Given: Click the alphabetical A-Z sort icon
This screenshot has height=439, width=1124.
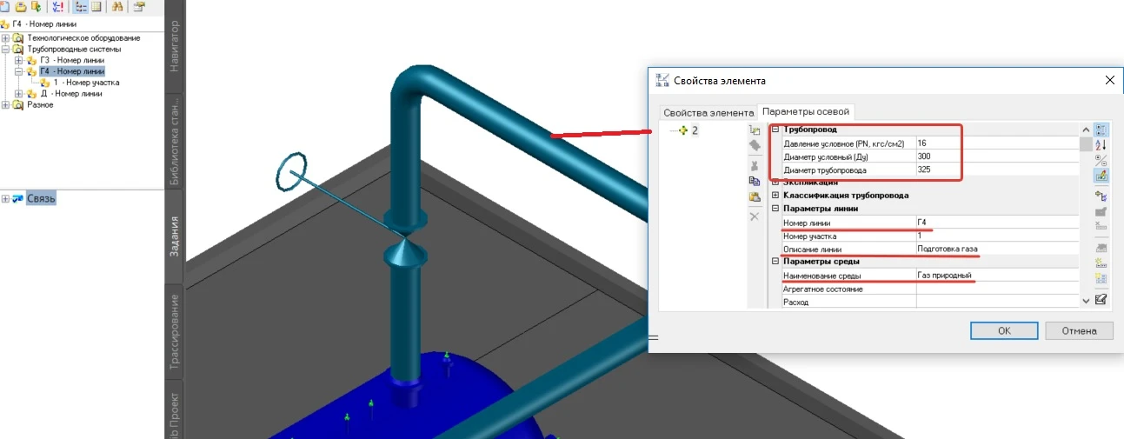Looking at the screenshot, I should pos(1101,144).
